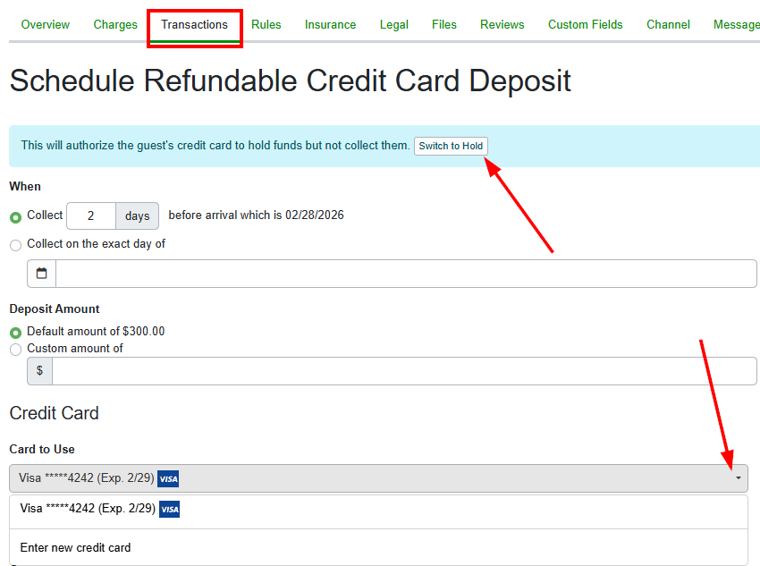Choose 'Collect on the exact day of'
This screenshot has width=760, height=566.
15,244
